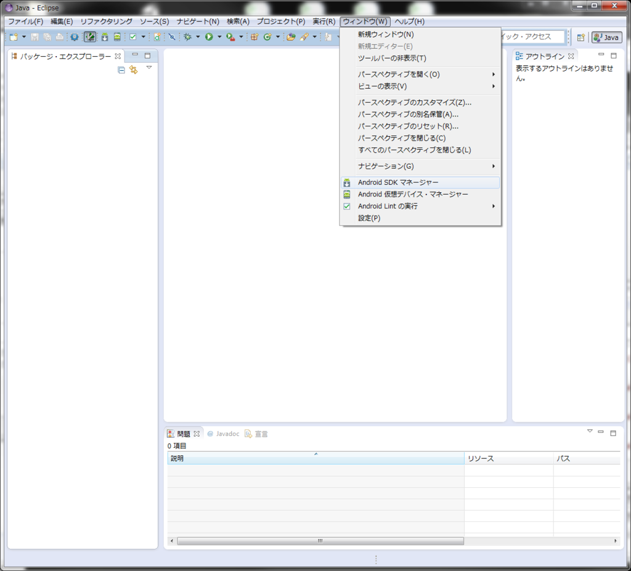This screenshot has height=571, width=631.
Task: Launch the Run button in the toolbar
Action: [211, 38]
